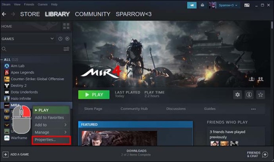The height and width of the screenshot is (162, 274).
Task: Click the Warframe game icon
Action: coord(7,138)
